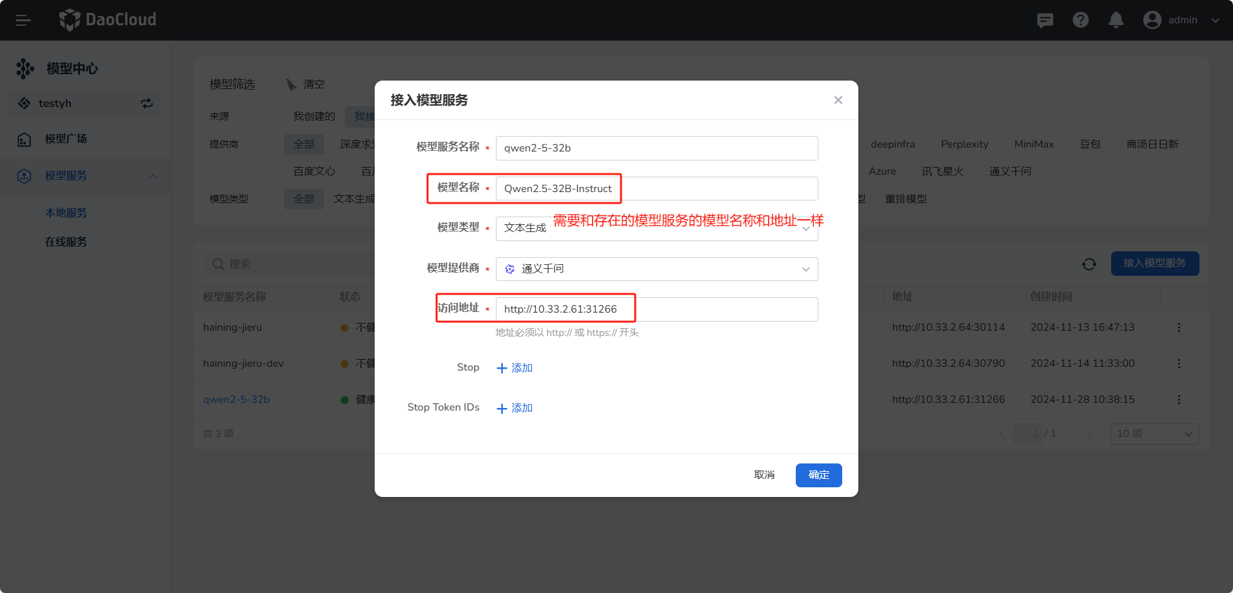The image size is (1233, 593).
Task: Open the 10 项 page size dropdown
Action: pos(1154,434)
